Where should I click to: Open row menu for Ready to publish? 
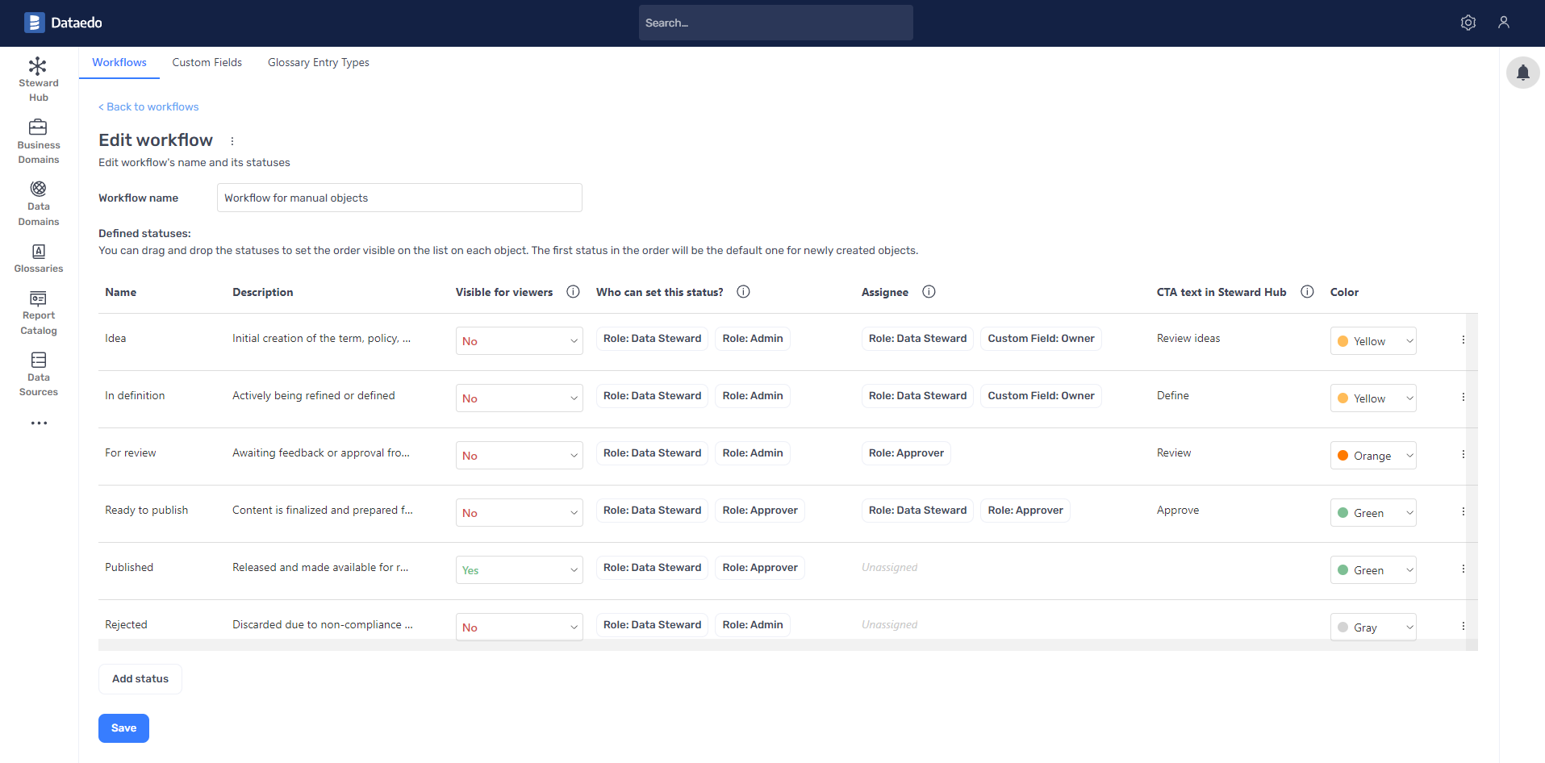tap(1463, 512)
